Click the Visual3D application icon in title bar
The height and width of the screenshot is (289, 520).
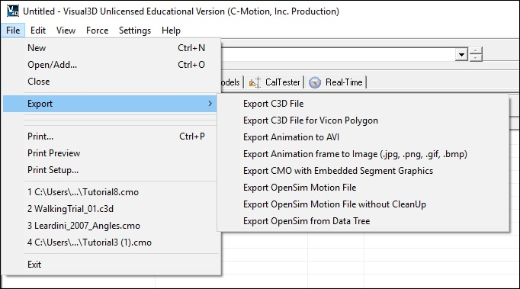(x=13, y=11)
